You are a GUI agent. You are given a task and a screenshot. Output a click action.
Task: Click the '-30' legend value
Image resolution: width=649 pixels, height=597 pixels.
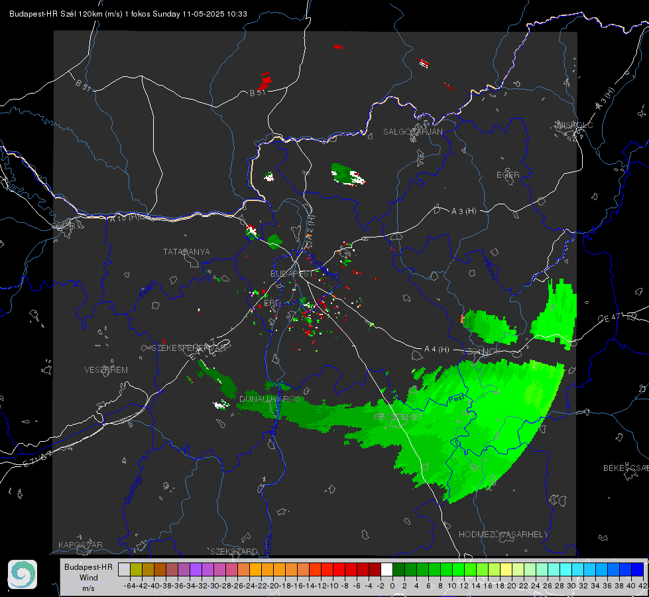click(x=213, y=586)
